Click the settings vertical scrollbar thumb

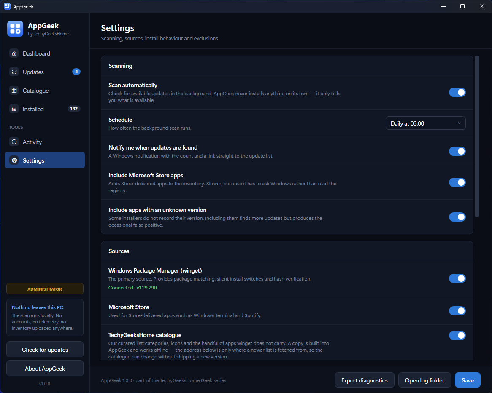coord(477,136)
